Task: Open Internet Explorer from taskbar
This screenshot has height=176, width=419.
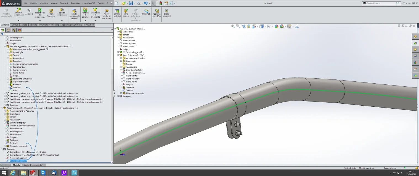Action: pyautogui.click(x=13, y=173)
